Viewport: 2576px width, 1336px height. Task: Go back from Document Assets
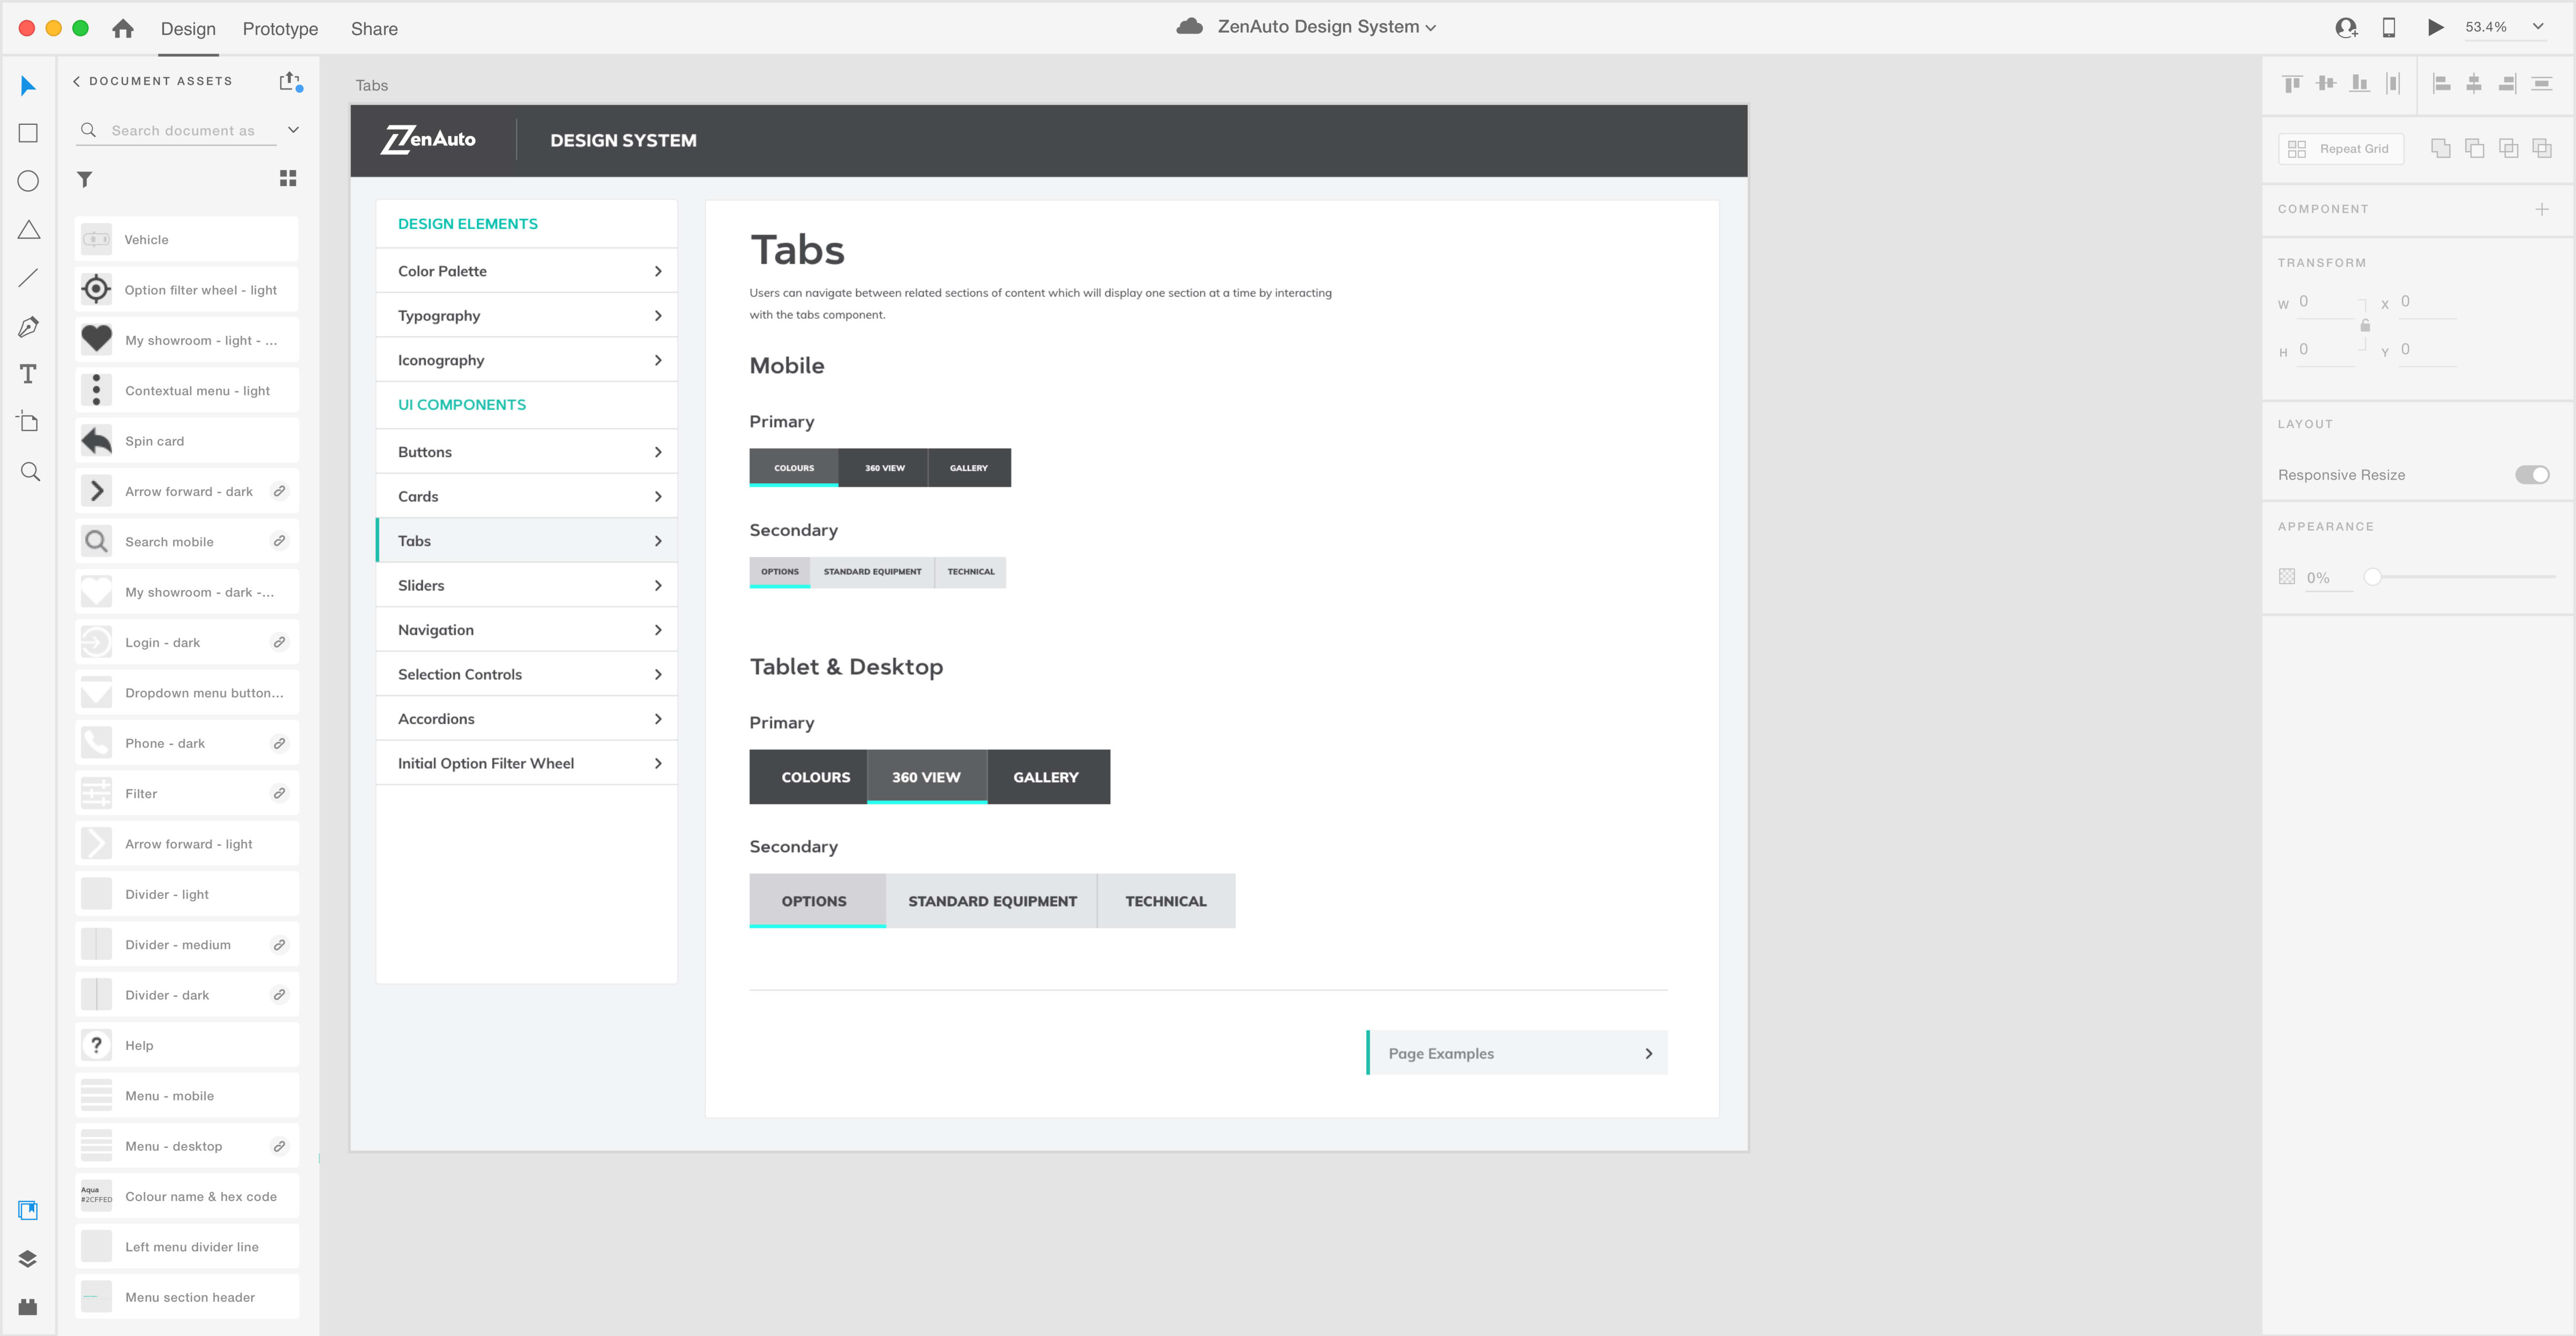pos(76,81)
